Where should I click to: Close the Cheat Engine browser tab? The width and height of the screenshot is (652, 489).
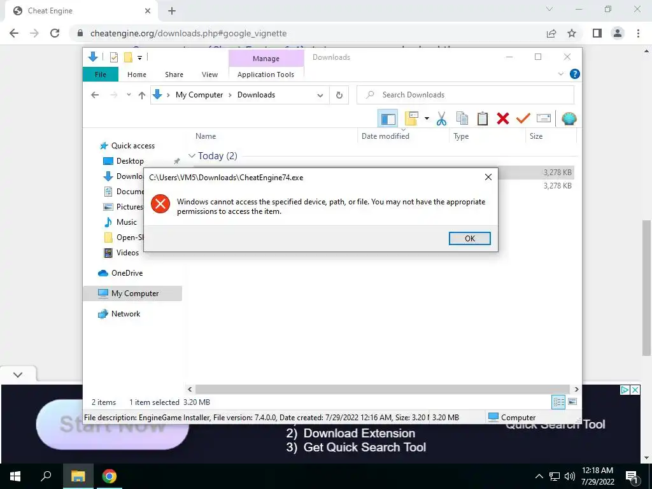tap(148, 11)
